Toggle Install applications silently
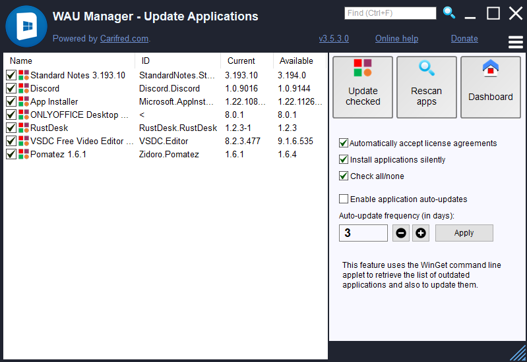The image size is (527, 362). [344, 159]
